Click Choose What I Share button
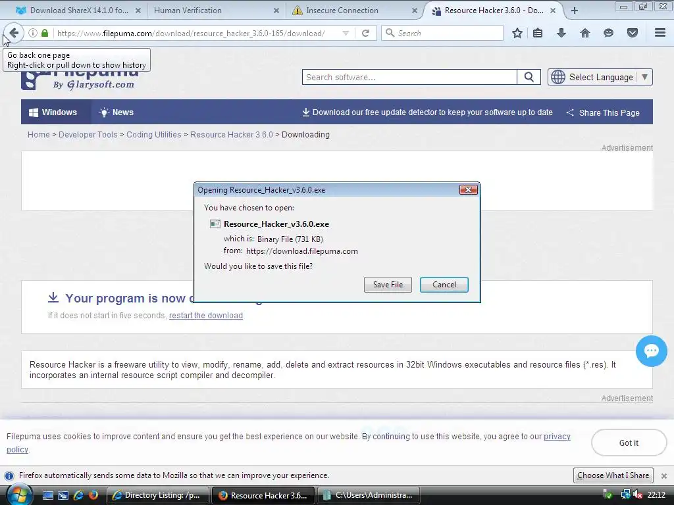Image resolution: width=674 pixels, height=505 pixels. pos(613,475)
